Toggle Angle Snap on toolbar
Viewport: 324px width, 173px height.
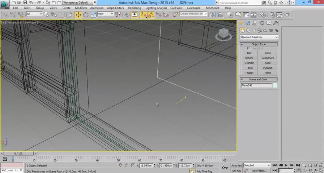(x=151, y=15)
